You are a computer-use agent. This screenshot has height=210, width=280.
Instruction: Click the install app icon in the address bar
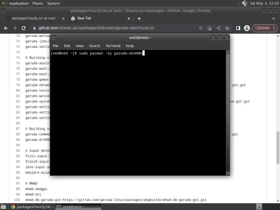coord(210,28)
